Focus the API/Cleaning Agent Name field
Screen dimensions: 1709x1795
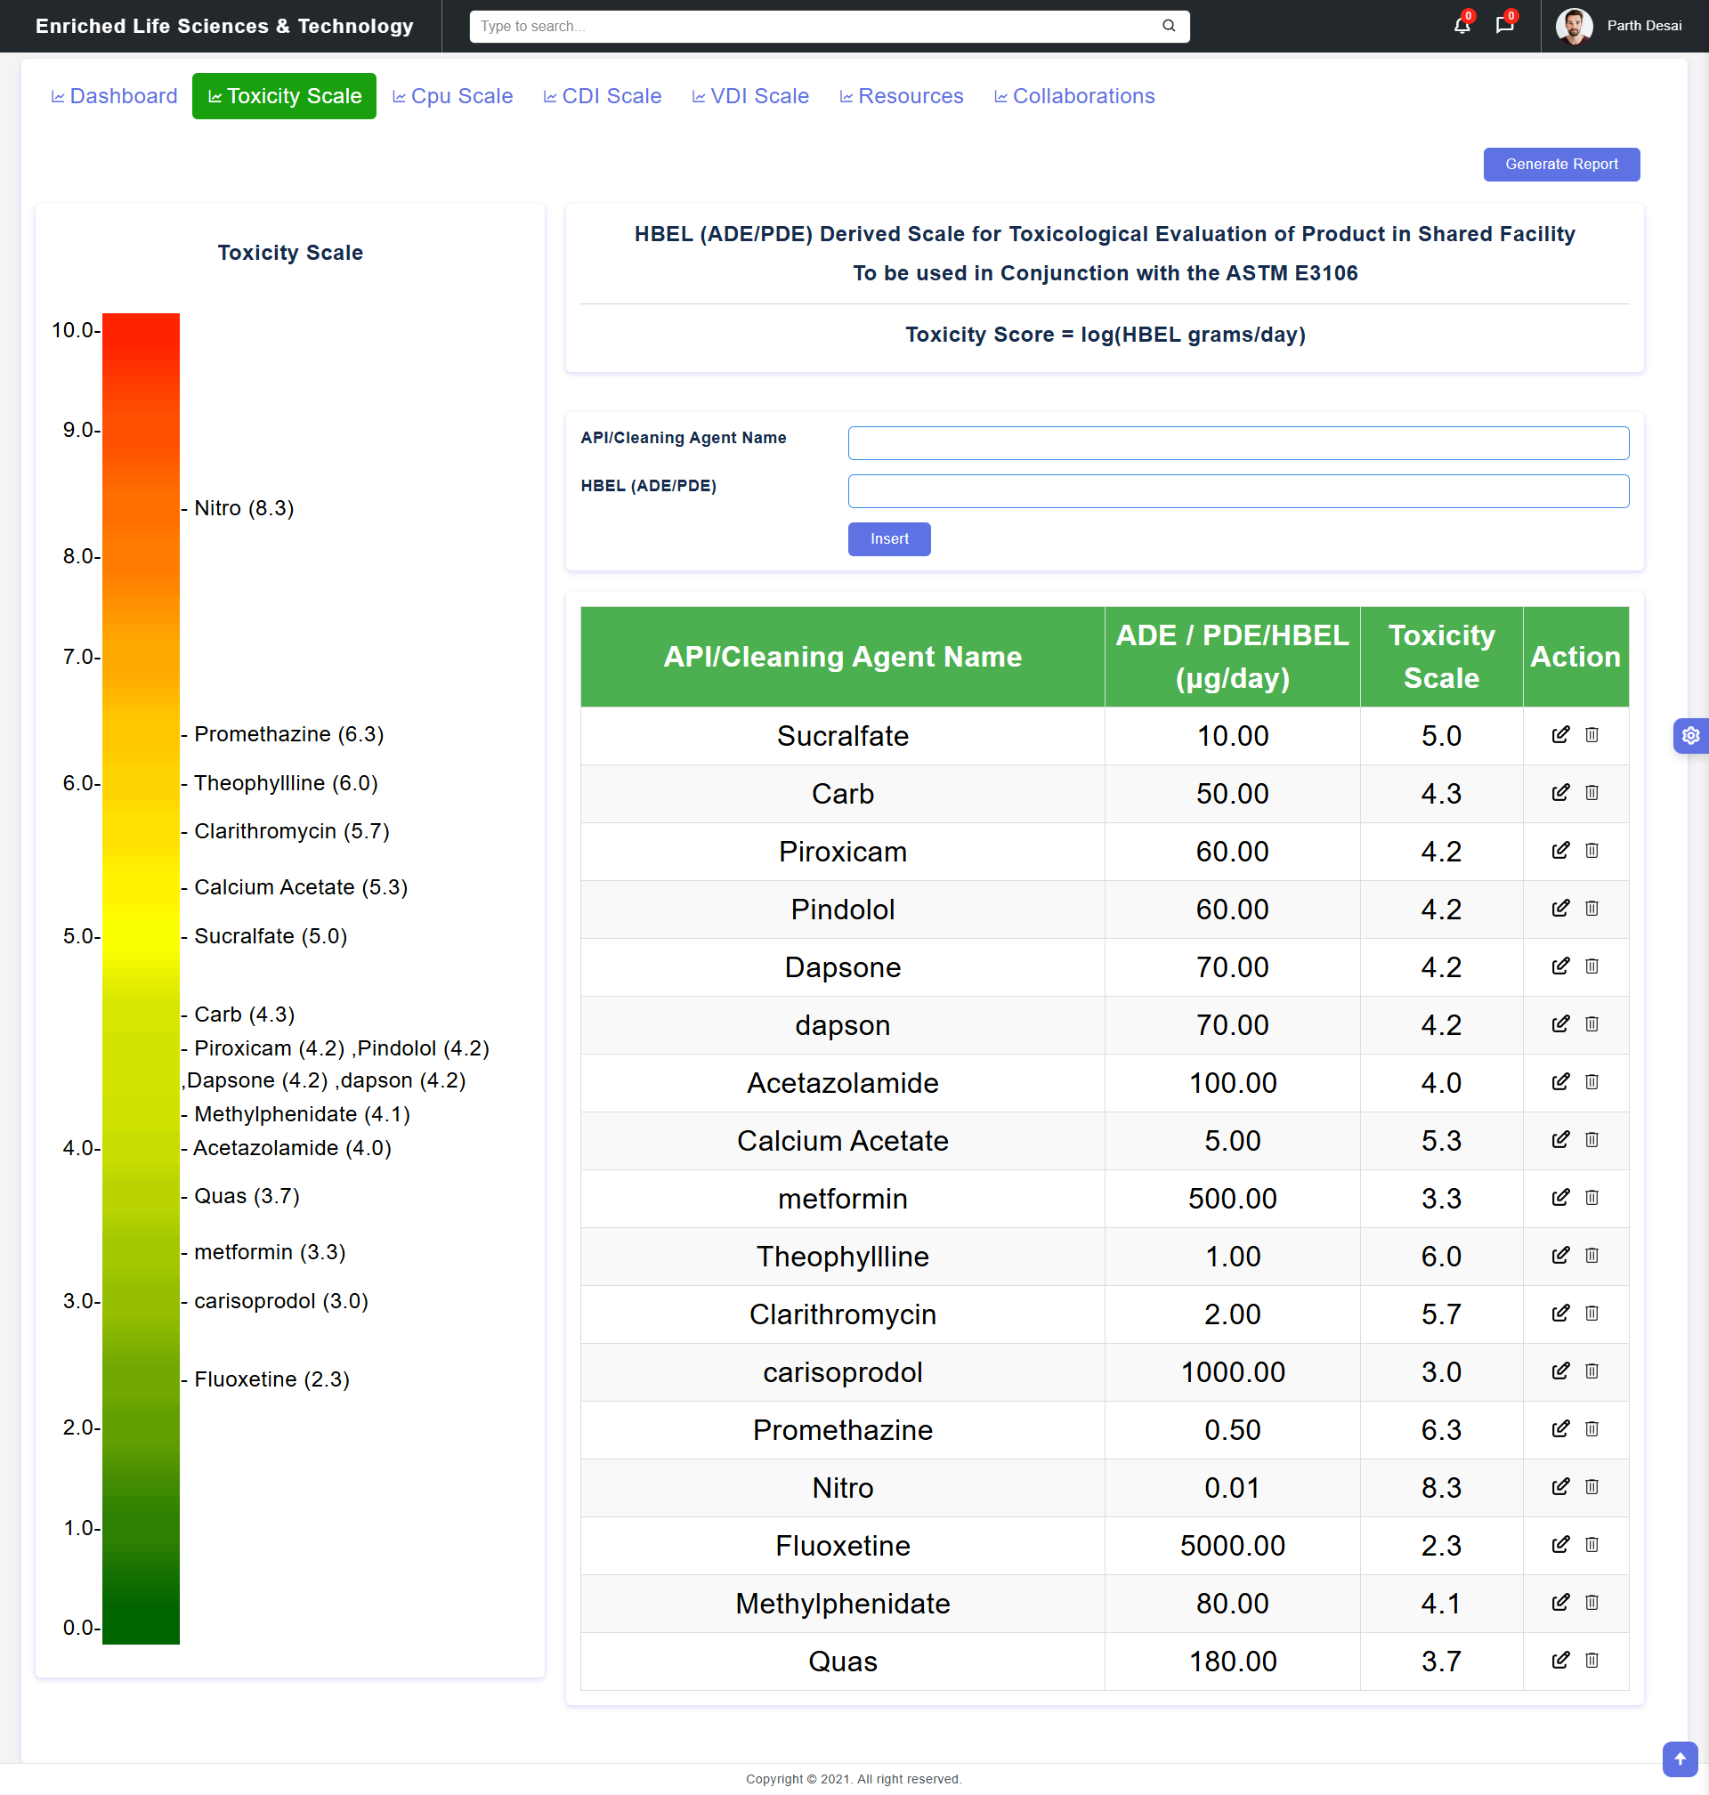pos(1237,442)
